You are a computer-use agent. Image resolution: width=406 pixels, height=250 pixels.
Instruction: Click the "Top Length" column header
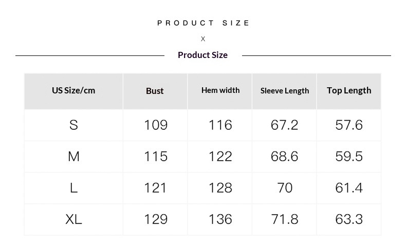(x=349, y=90)
